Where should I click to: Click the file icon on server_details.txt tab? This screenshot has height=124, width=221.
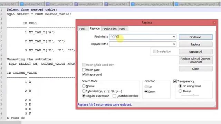point(76,4)
